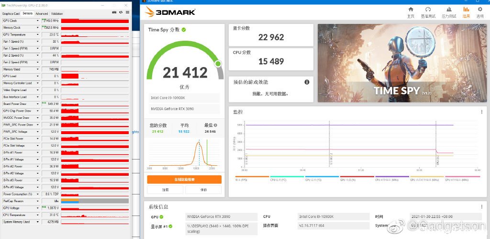Click version v2.16.7117 s64 field
The image size is (490, 239).
(x=334, y=226)
